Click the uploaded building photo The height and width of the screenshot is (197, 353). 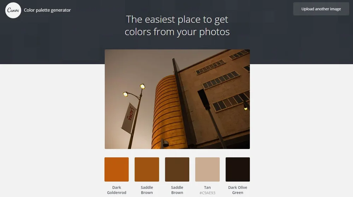click(177, 99)
